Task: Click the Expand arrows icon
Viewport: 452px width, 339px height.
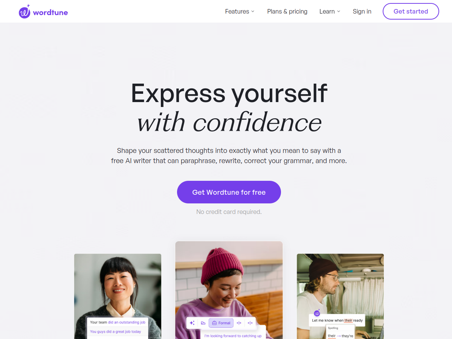Action: [250, 323]
